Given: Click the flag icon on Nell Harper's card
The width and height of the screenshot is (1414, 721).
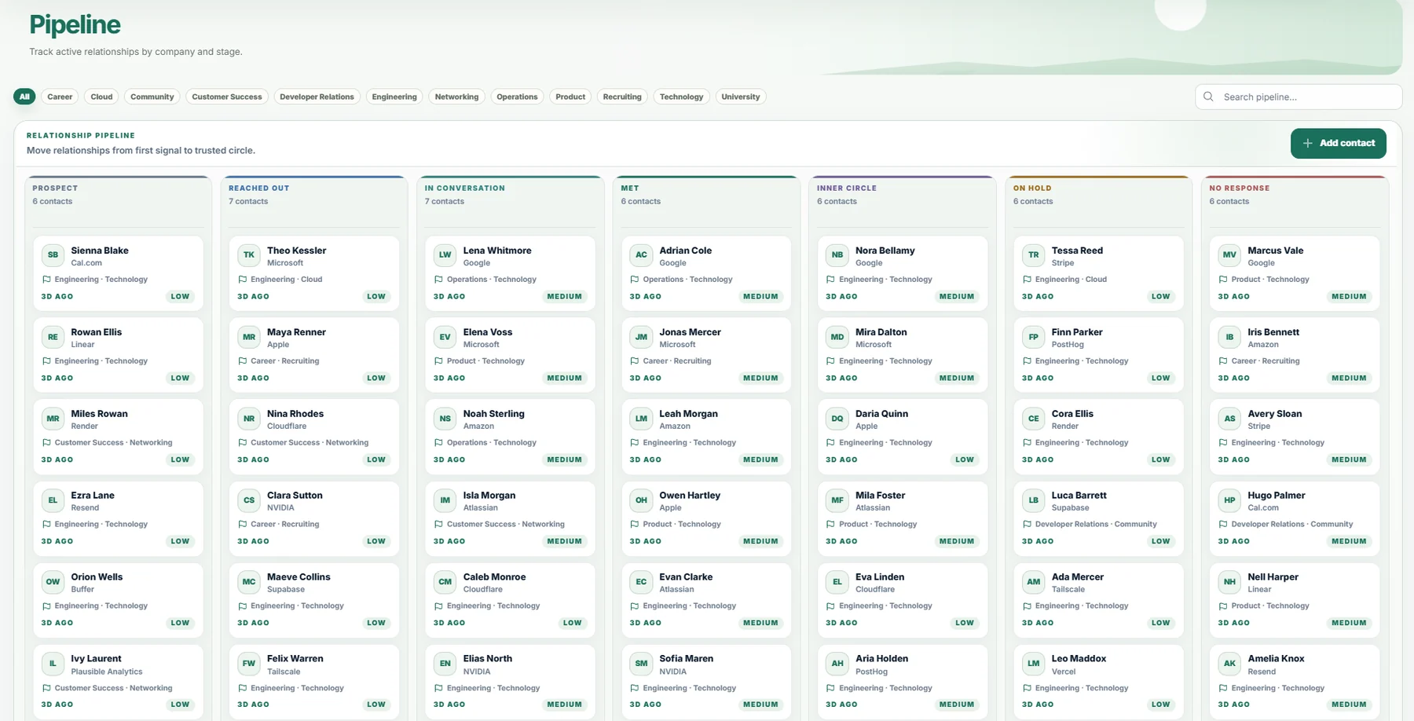Looking at the screenshot, I should click(1223, 606).
